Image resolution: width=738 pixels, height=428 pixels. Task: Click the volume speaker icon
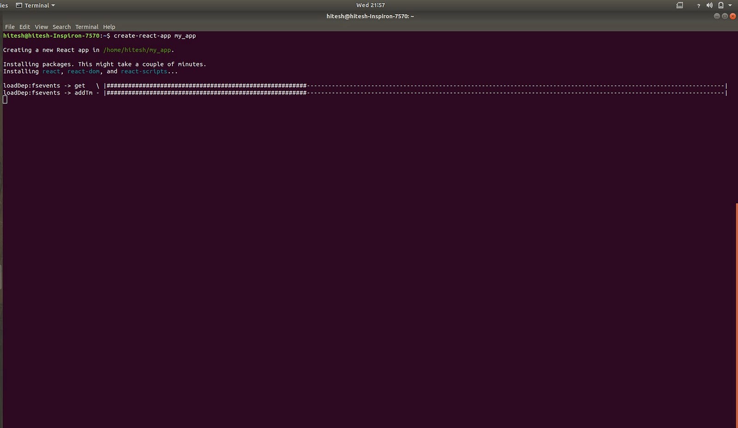[709, 6]
